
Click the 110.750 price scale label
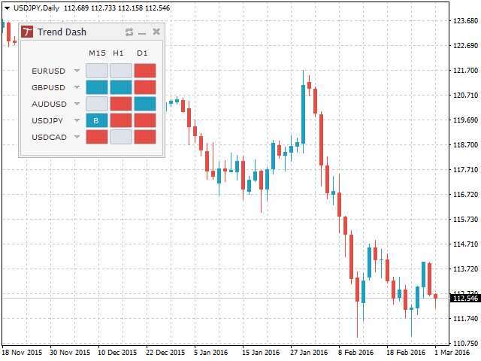465,343
